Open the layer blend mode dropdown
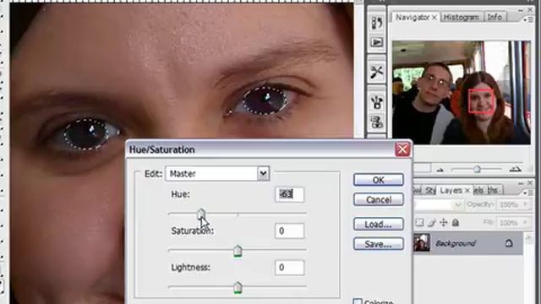This screenshot has width=541, height=304. (x=458, y=204)
